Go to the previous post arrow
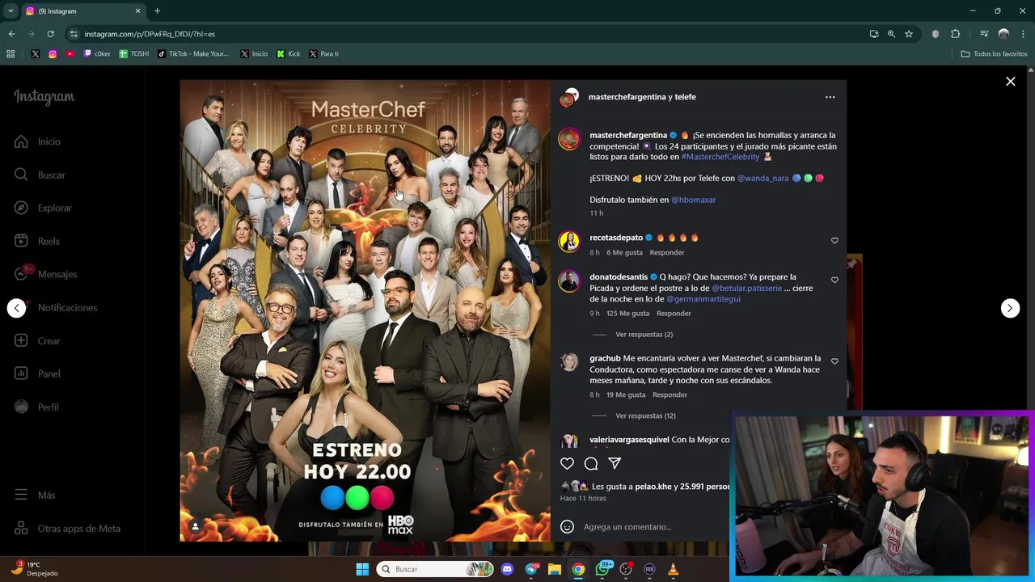This screenshot has height=582, width=1035. 17,308
